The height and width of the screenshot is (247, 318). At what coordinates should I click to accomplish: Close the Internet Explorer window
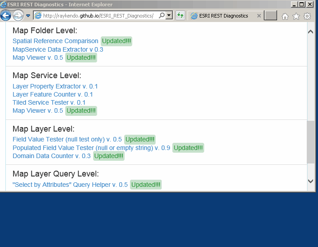pos(310,4)
